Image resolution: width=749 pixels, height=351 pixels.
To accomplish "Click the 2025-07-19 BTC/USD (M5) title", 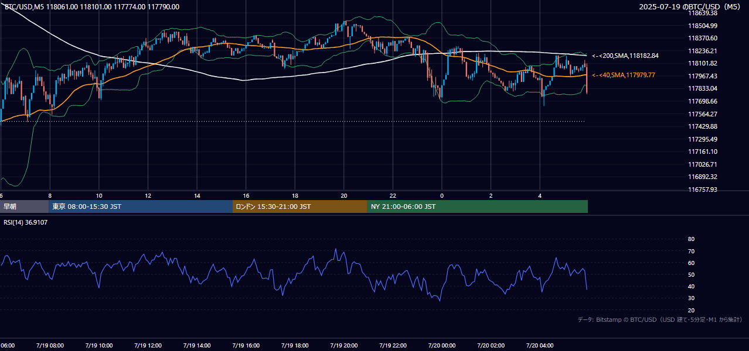I will [690, 7].
